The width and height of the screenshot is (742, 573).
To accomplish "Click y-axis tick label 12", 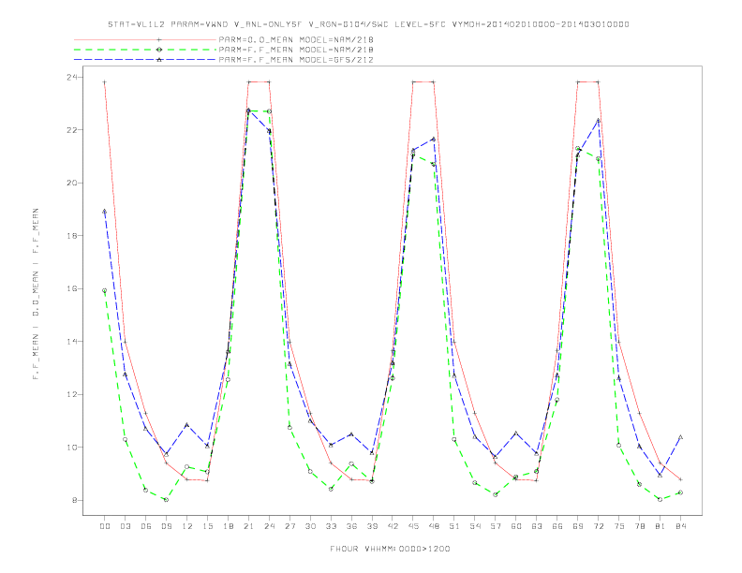I will coord(73,394).
